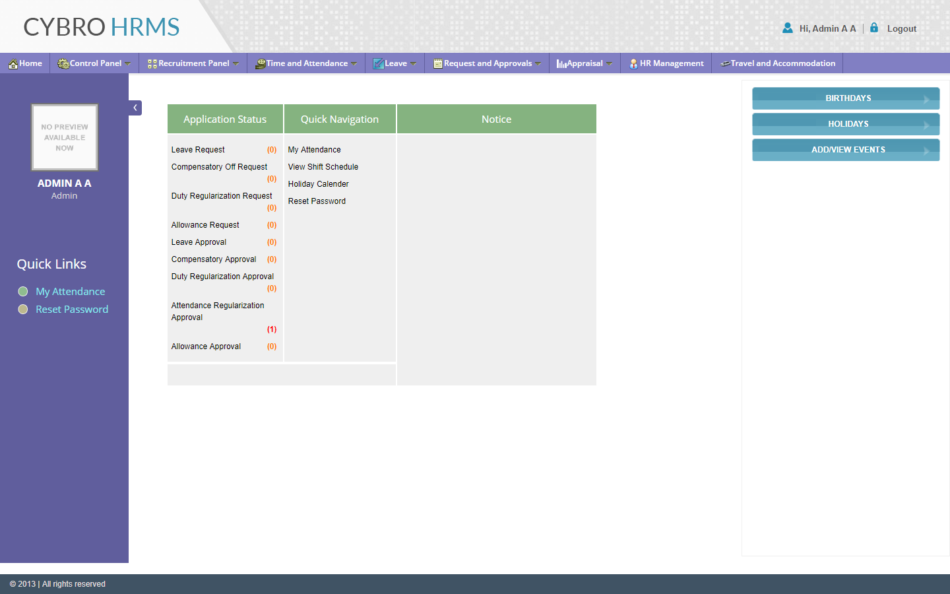Viewport: 950px width, 594px height.
Task: Expand the Request and Approvals dropdown arrow
Action: [x=538, y=64]
